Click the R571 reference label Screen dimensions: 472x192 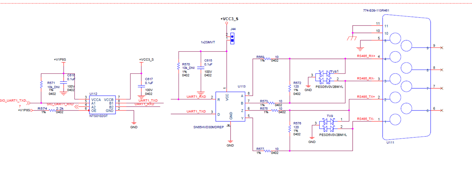click(51, 83)
